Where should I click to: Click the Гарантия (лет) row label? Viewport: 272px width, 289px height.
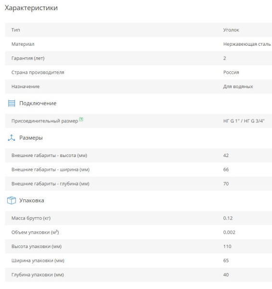click(28, 58)
